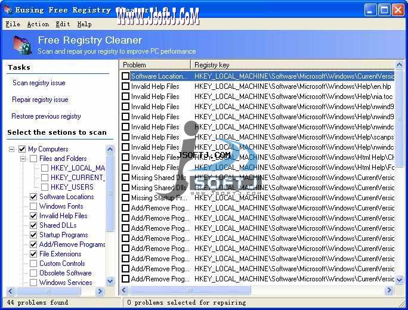The image size is (408, 310).
Task: Uncheck Software Locations checkbox
Action: pyautogui.click(x=33, y=197)
